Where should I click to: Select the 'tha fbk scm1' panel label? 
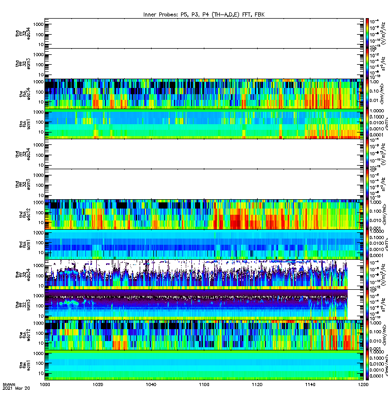[x=25, y=124]
